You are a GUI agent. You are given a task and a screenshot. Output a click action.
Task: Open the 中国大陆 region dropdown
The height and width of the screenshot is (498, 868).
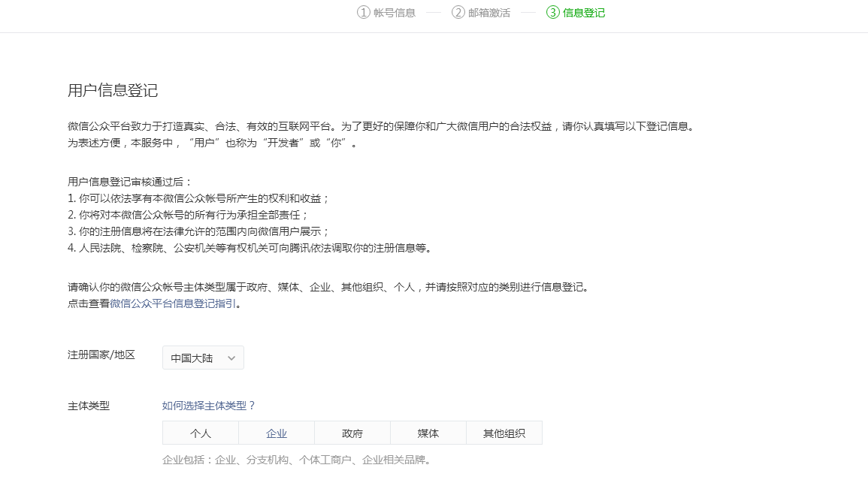click(x=203, y=358)
